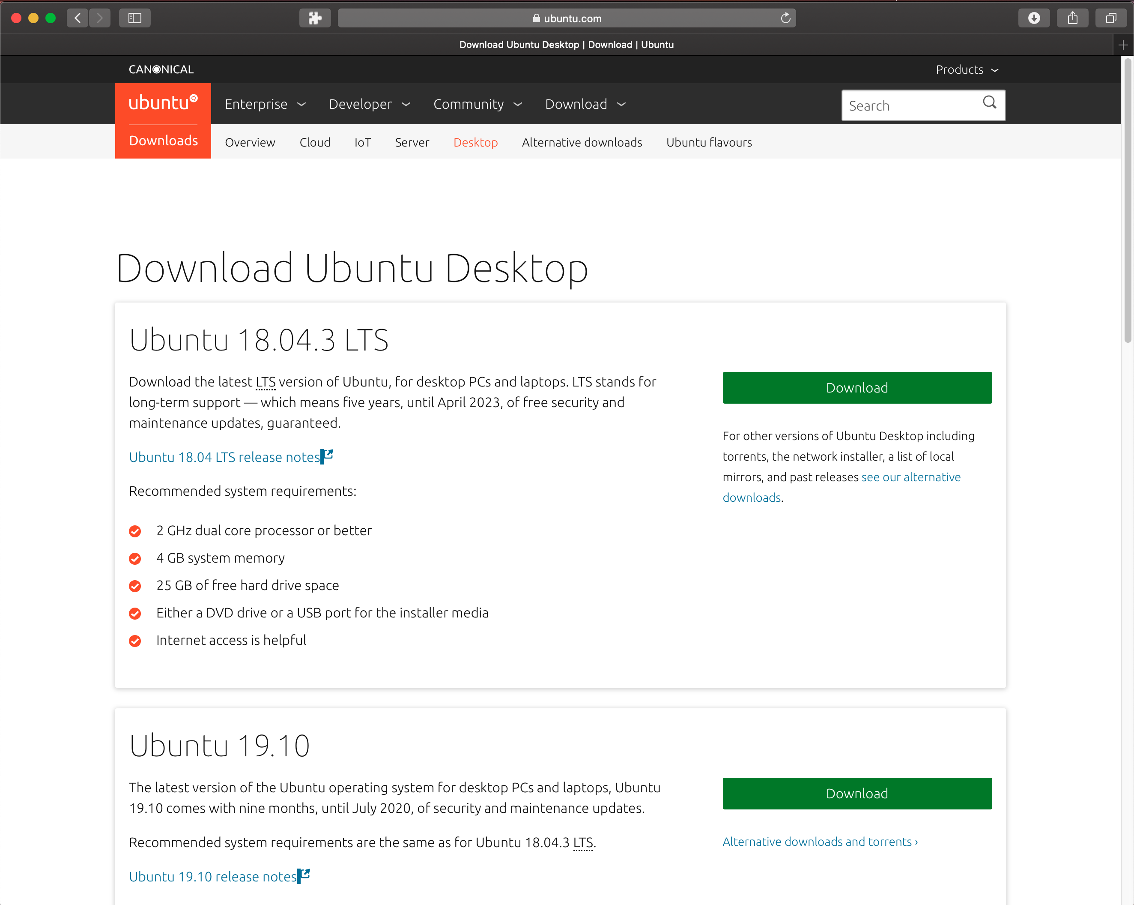
Task: Open the puzzle-piece extension icon
Action: pos(314,18)
